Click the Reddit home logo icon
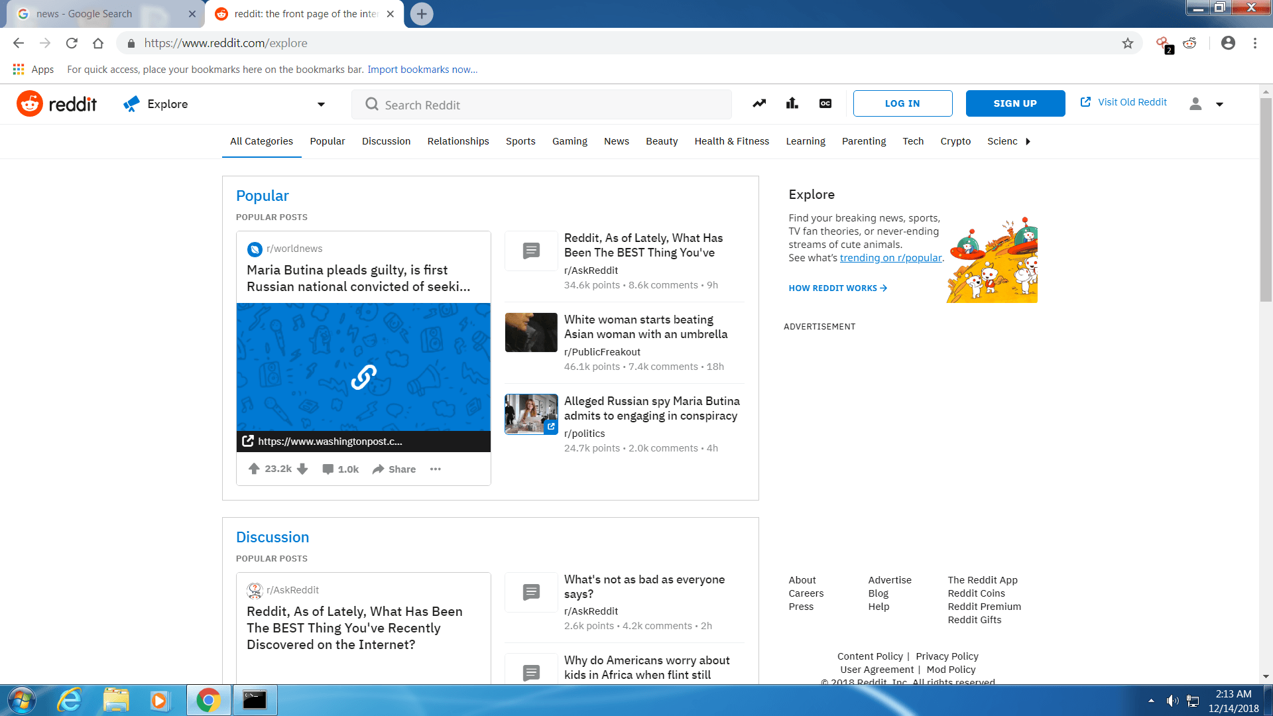Screen dimensions: 1273x716 (x=29, y=103)
